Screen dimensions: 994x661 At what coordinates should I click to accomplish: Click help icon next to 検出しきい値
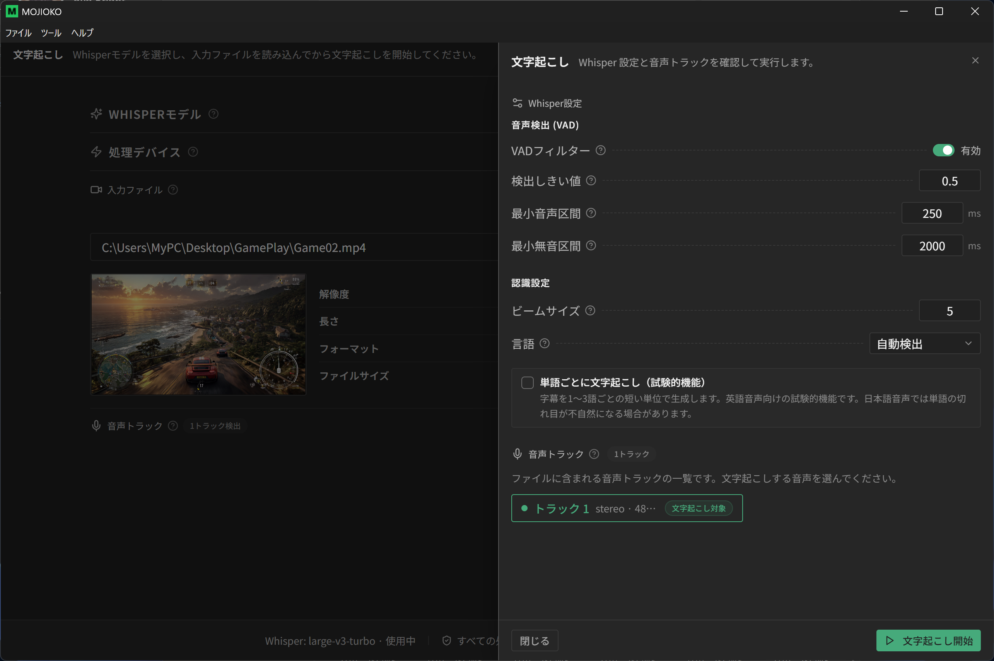(x=591, y=180)
